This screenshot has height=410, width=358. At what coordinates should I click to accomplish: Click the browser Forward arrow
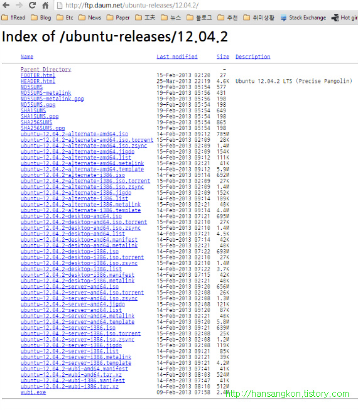tap(19, 5)
